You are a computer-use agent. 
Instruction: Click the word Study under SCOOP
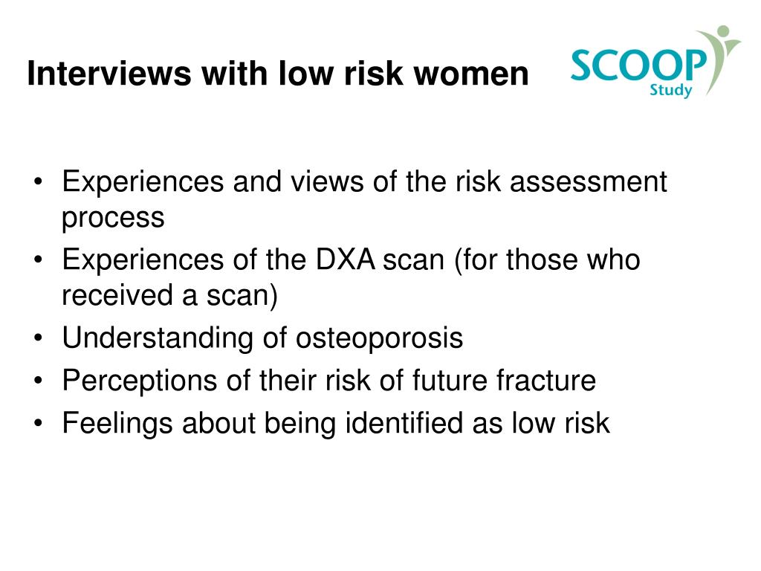(671, 90)
